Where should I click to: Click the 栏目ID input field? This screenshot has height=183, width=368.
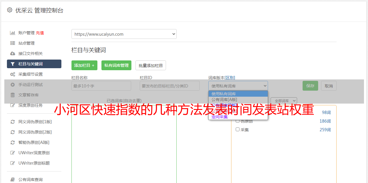(x=170, y=86)
